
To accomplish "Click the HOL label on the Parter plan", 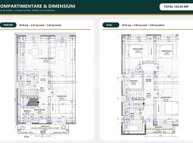I will click(x=42, y=88).
